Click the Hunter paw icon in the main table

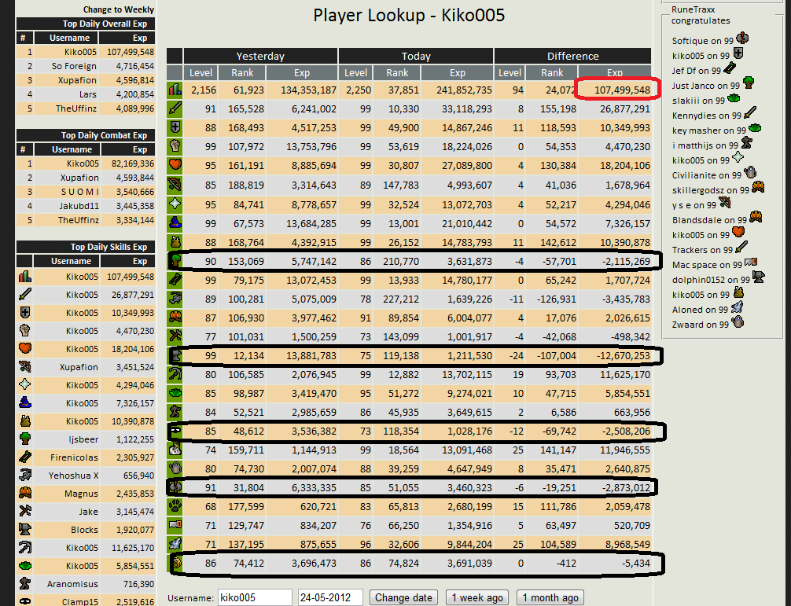pos(175,506)
